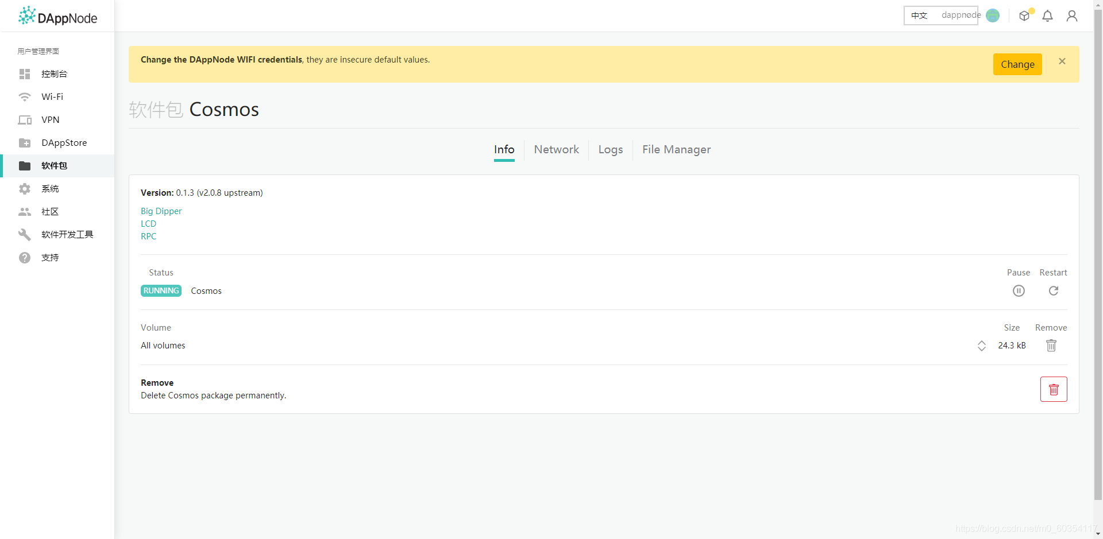Open the package chain status cube icon
1103x539 pixels.
click(x=1025, y=15)
